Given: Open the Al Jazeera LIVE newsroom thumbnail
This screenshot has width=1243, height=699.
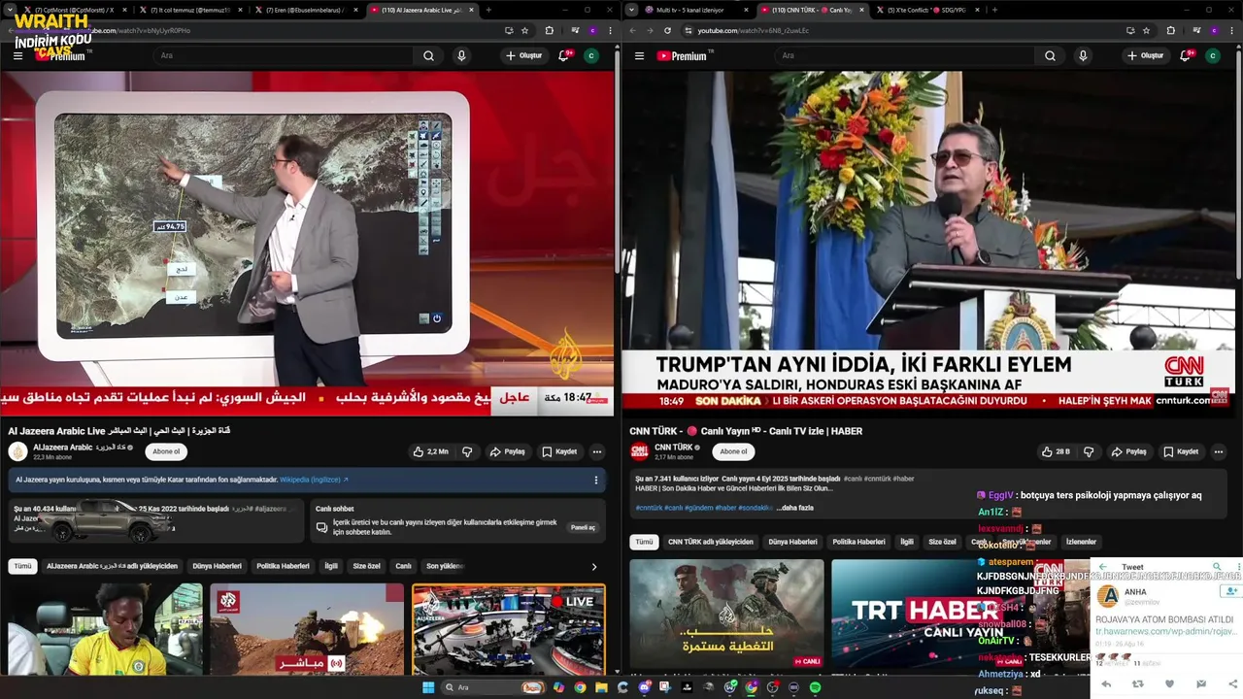Looking at the screenshot, I should (x=508, y=628).
